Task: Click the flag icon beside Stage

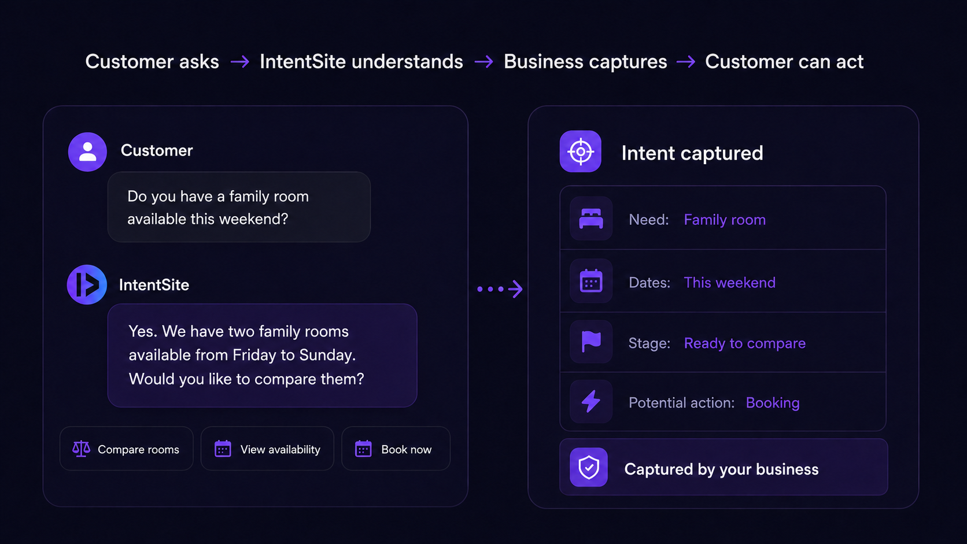Action: tap(591, 342)
